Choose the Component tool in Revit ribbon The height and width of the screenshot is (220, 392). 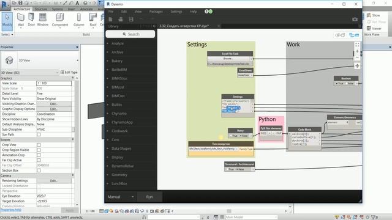[60, 20]
